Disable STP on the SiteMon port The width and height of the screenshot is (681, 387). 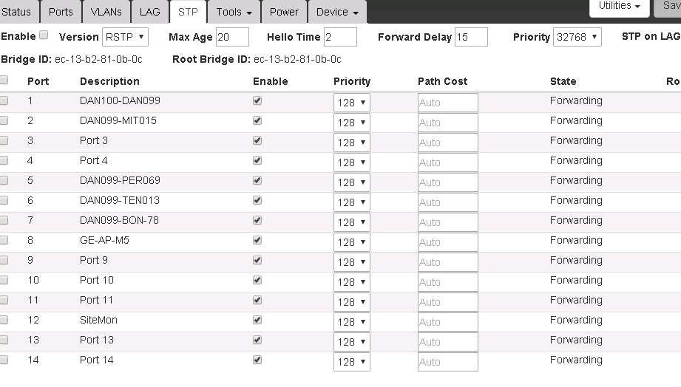tap(257, 321)
